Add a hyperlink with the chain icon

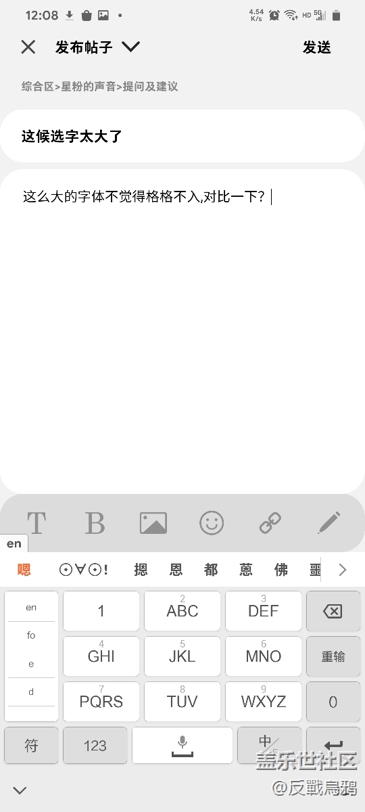coord(270,523)
